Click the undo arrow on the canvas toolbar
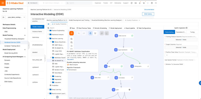Image resolution: width=201 pixels, height=99 pixels. pos(79,33)
